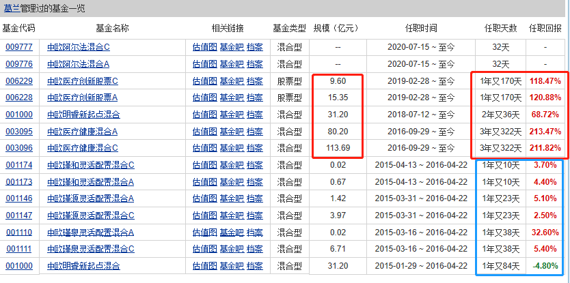Open the 中欧瑾泉灵活配置混合C fund name link

91,249
